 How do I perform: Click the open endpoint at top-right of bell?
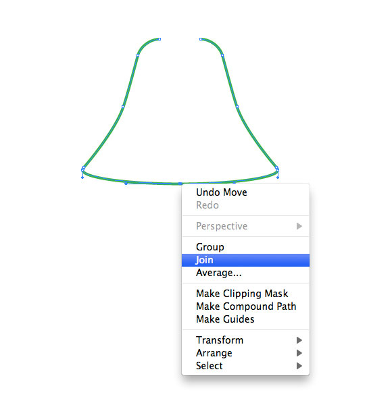coord(201,39)
